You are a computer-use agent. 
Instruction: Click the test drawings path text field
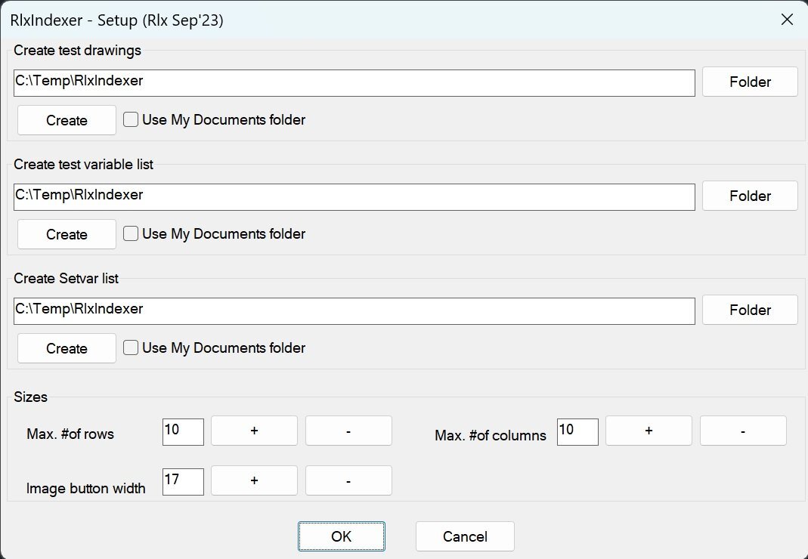tap(354, 82)
